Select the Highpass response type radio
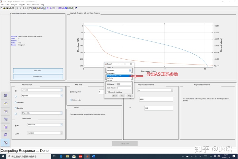This screenshot has width=238, height=159. 16,97
